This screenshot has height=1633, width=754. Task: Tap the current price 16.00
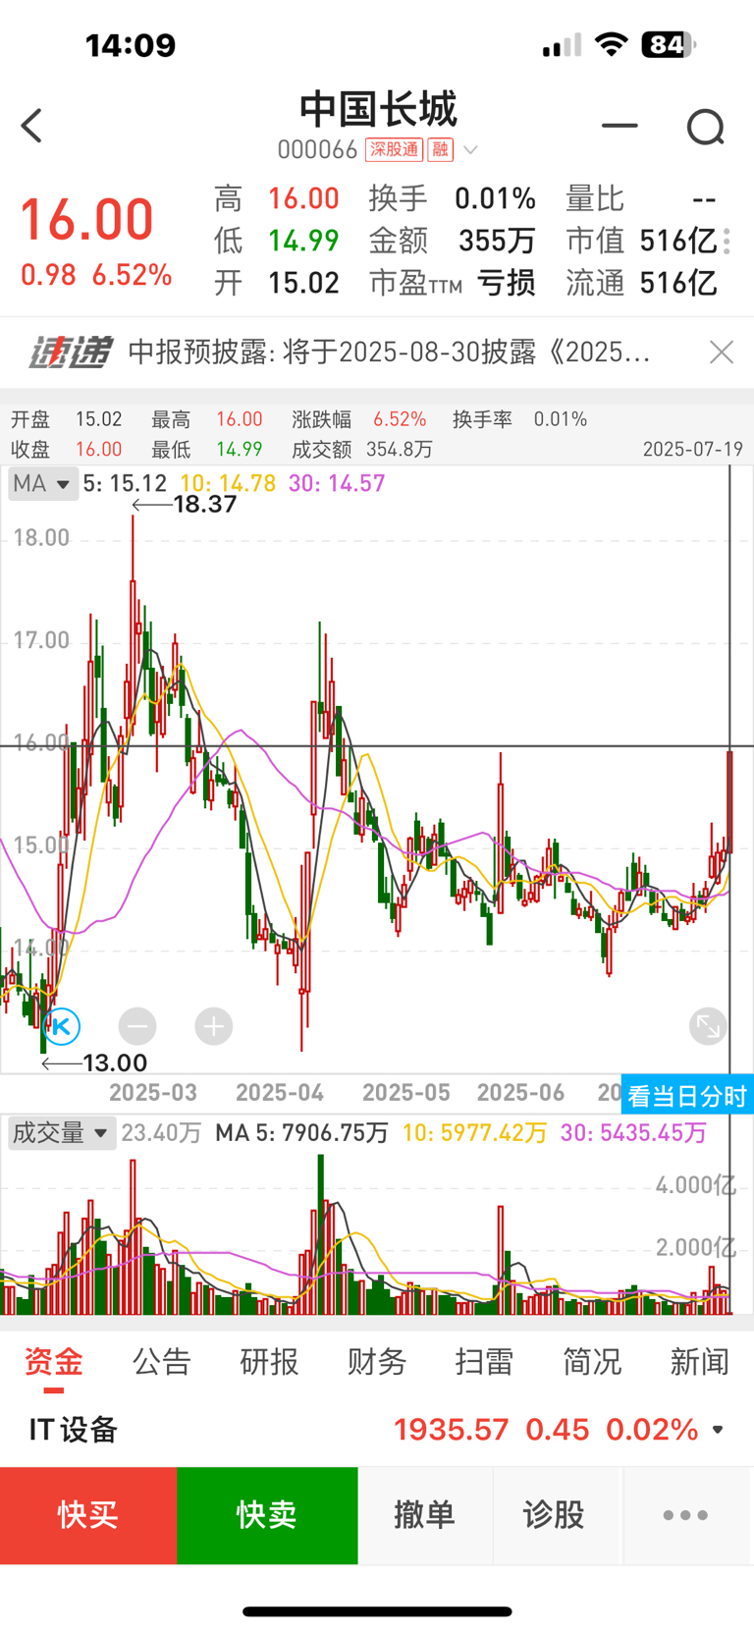[x=86, y=219]
